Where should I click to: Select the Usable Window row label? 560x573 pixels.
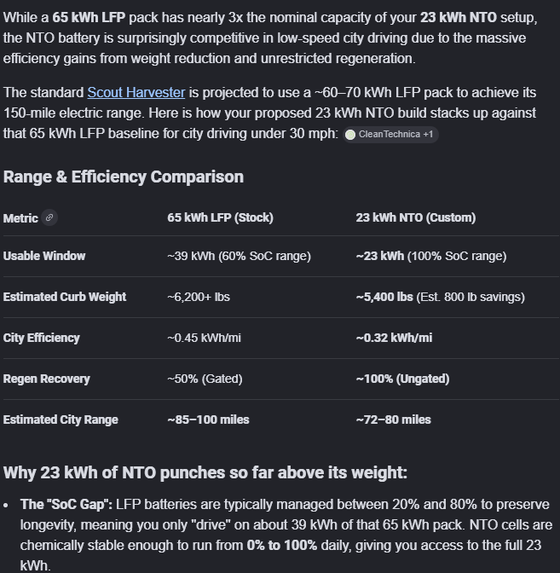pyautogui.click(x=44, y=256)
